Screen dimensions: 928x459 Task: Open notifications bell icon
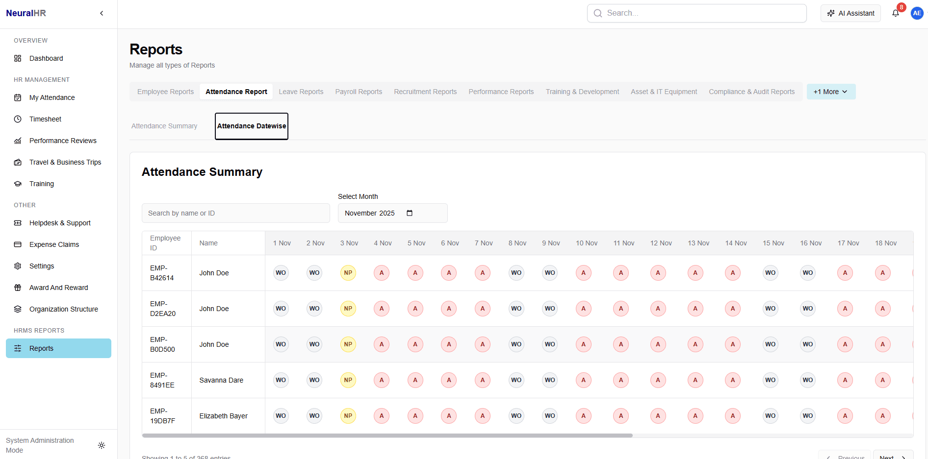click(896, 13)
